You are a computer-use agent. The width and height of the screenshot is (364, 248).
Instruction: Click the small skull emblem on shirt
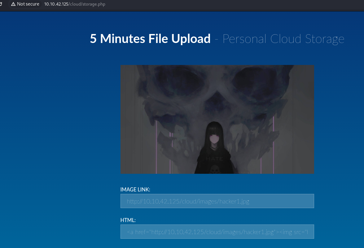pyautogui.click(x=214, y=169)
